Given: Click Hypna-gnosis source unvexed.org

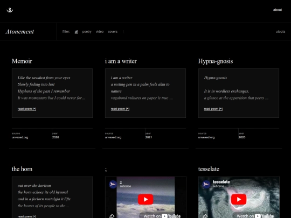Looking at the screenshot, I should pyautogui.click(x=206, y=137).
